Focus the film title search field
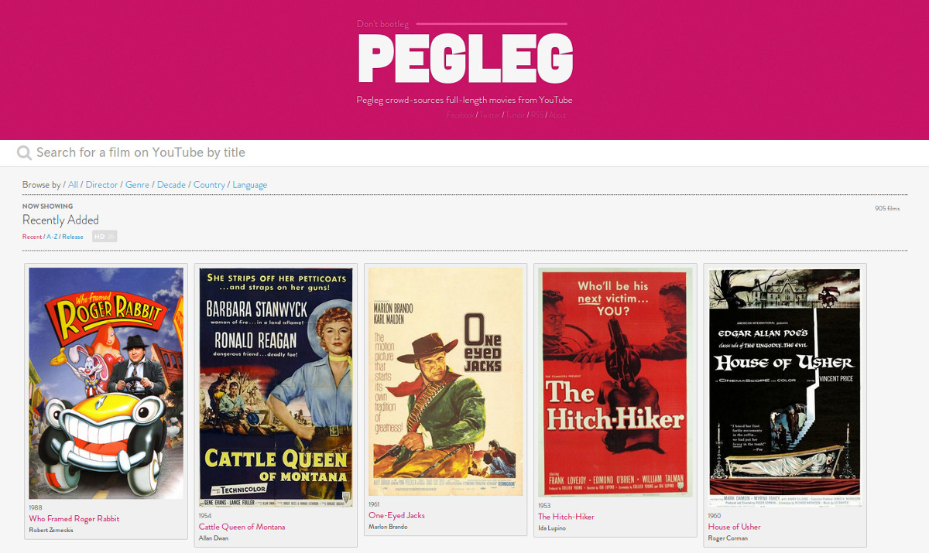 point(464,152)
